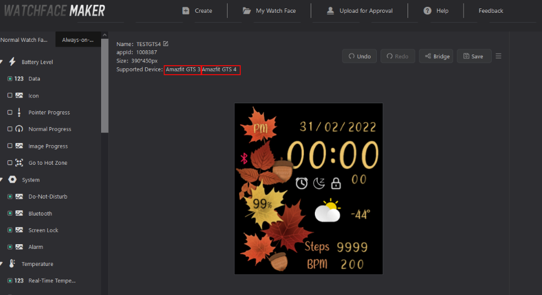This screenshot has height=295, width=542.
Task: Click the 123 icon beside Data
Action: click(19, 79)
